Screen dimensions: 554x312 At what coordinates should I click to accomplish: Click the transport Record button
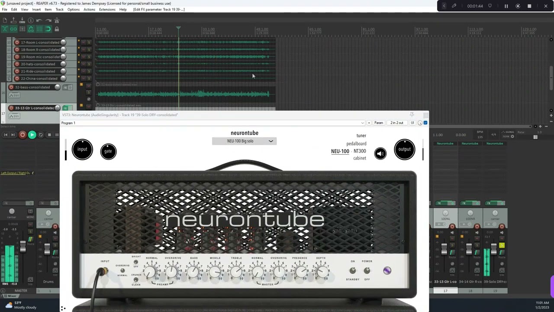23,135
